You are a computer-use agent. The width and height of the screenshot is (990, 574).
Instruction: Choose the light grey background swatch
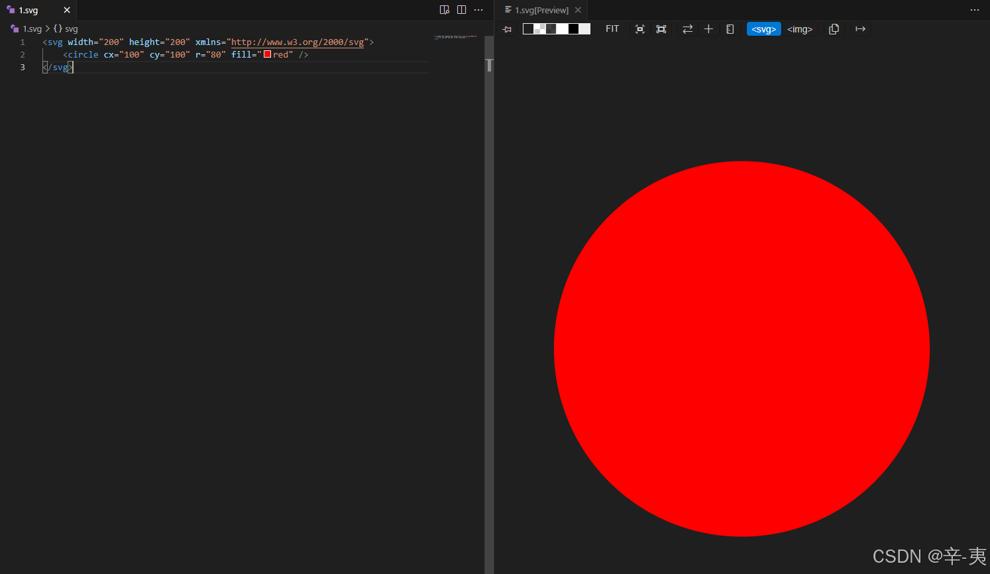point(584,29)
